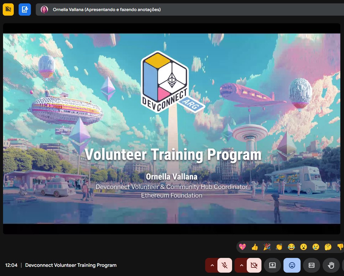Expand microphone audio settings chevron

tap(212, 265)
